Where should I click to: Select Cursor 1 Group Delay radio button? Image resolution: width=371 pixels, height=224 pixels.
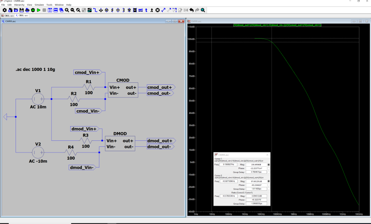268,172
